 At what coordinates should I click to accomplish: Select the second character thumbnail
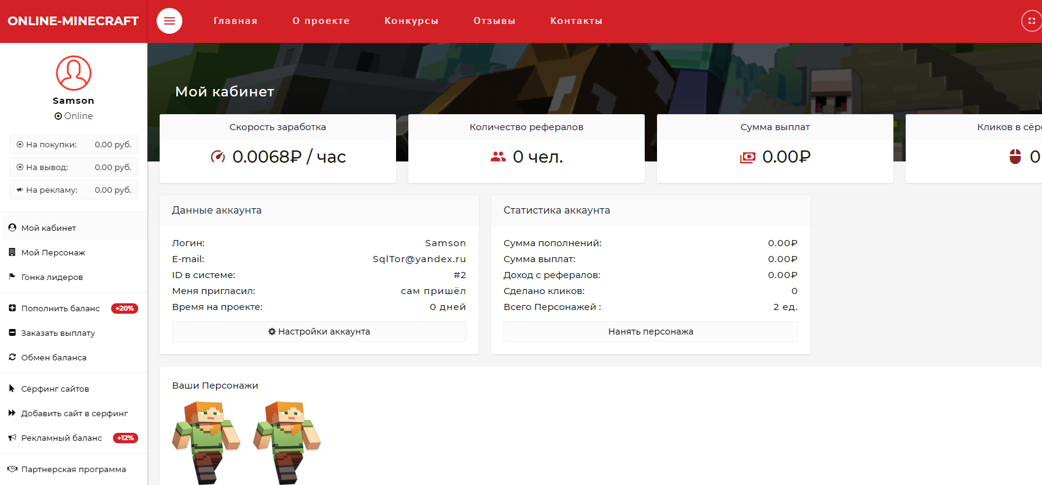click(287, 443)
